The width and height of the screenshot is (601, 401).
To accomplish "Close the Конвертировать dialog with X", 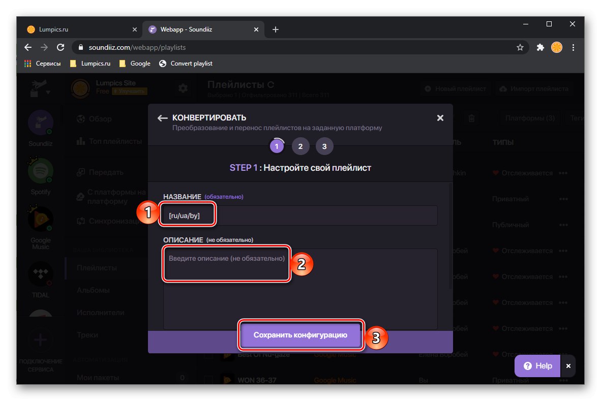I will pyautogui.click(x=440, y=118).
